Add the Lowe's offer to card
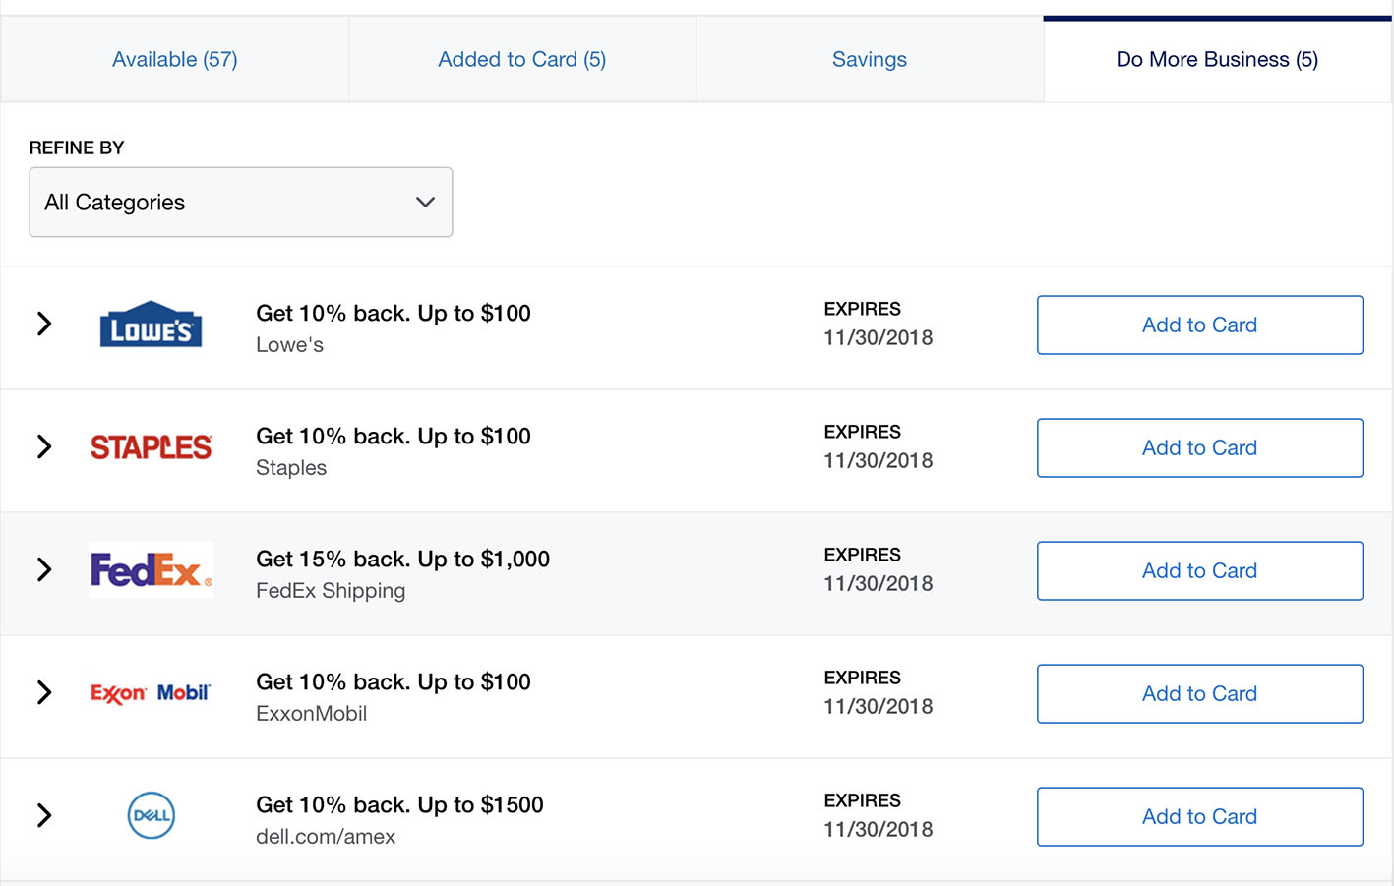 click(1200, 325)
